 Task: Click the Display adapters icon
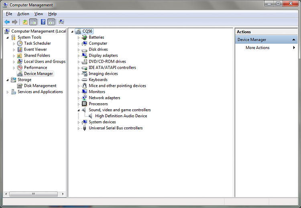click(84, 56)
